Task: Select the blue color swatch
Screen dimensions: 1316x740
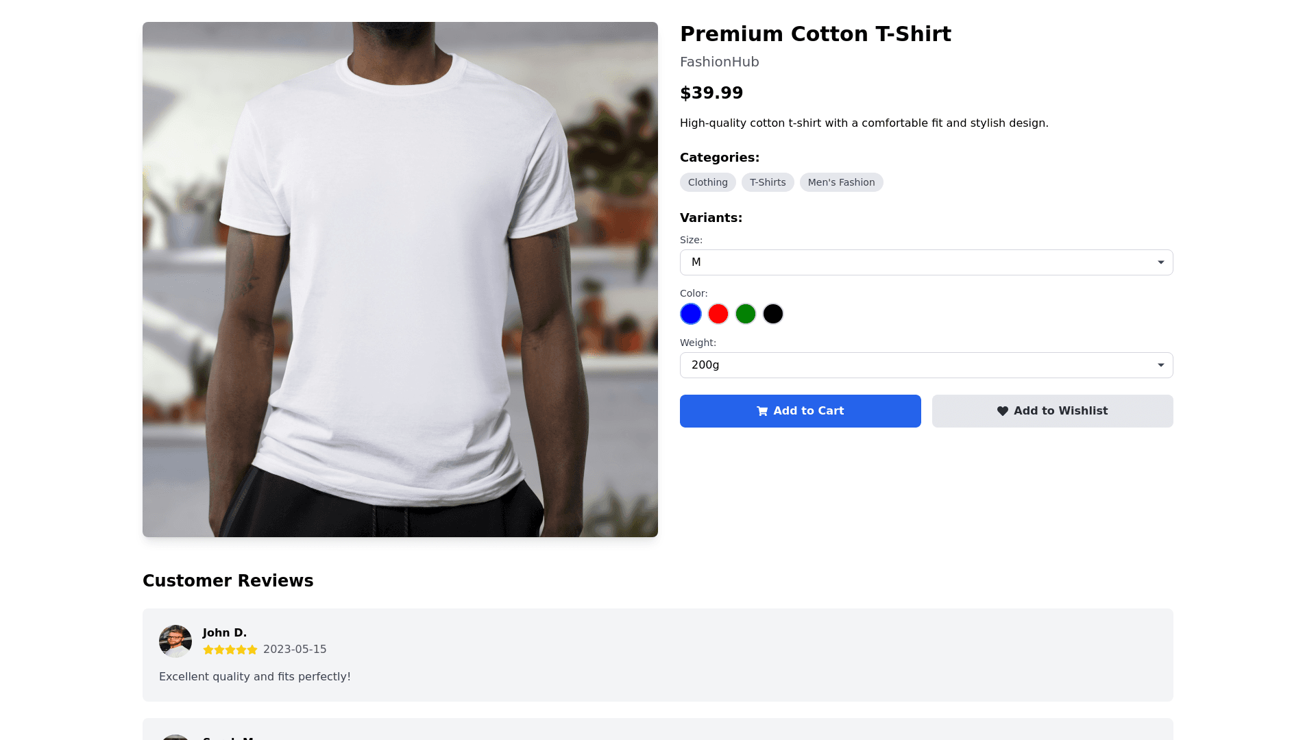Action: (691, 314)
